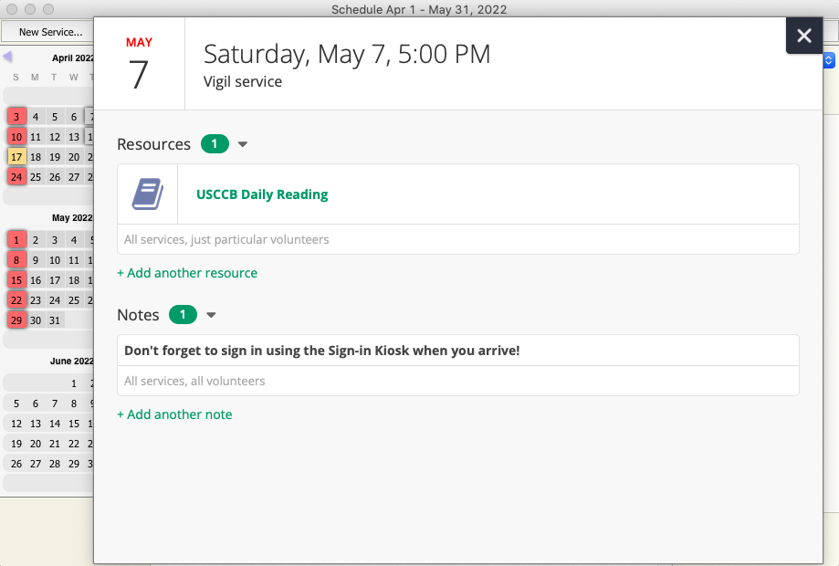Click the Resources count badge

tap(215, 144)
